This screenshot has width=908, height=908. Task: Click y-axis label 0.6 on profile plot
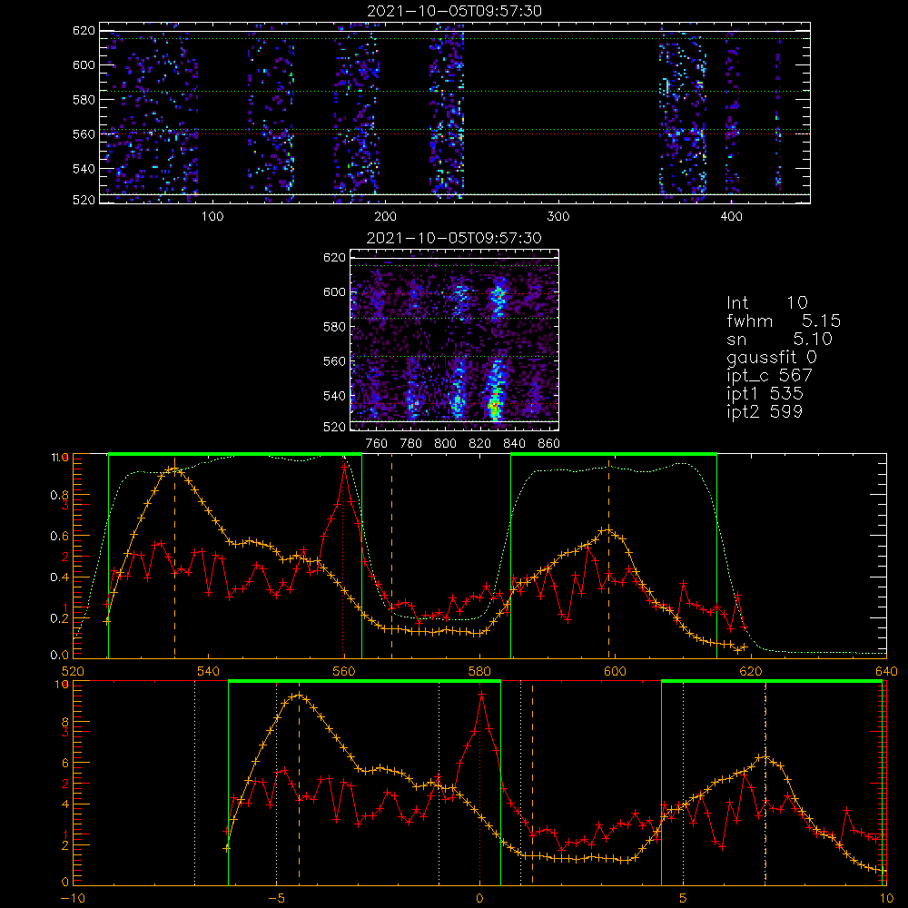pyautogui.click(x=59, y=537)
